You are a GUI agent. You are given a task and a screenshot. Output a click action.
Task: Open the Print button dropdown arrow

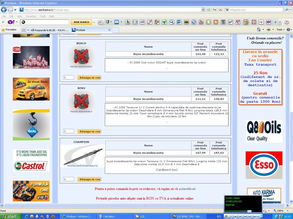[x=273, y=29]
